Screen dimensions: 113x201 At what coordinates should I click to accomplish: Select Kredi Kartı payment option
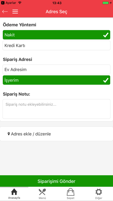point(56,45)
